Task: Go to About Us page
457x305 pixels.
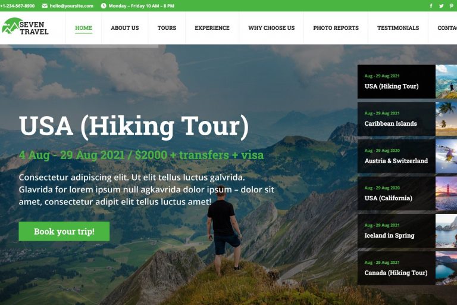Action: [125, 28]
